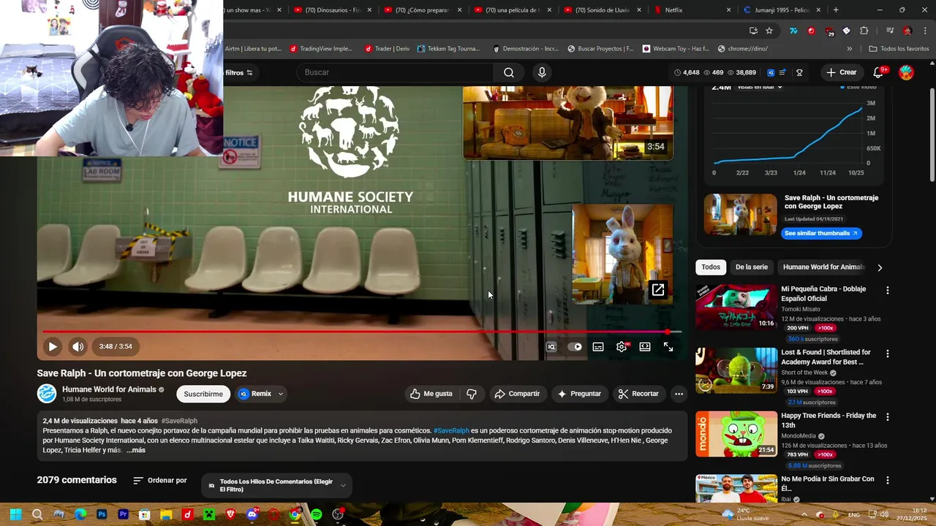Open the Todos los favoritos folder
The image size is (936, 526).
(x=899, y=49)
